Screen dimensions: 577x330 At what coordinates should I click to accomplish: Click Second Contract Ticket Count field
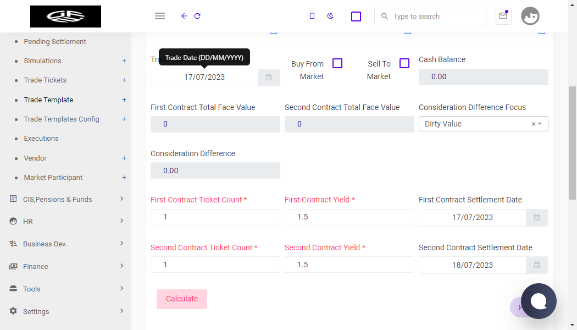point(215,265)
